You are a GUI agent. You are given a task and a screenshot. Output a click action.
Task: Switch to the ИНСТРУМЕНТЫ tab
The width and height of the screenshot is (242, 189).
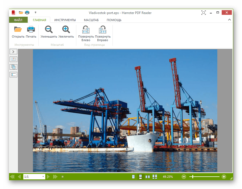tap(65, 20)
